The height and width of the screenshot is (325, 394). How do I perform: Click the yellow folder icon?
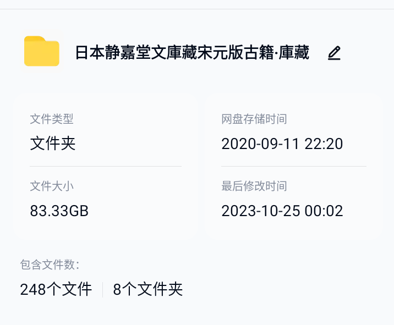(42, 52)
